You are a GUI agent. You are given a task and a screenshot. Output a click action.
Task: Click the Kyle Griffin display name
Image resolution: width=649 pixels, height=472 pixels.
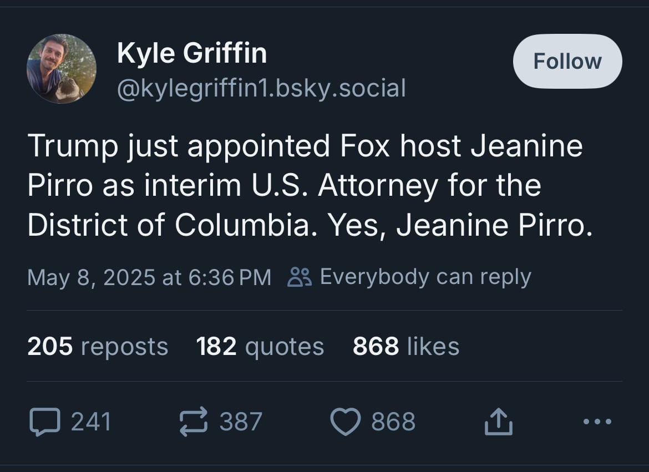[x=192, y=54]
